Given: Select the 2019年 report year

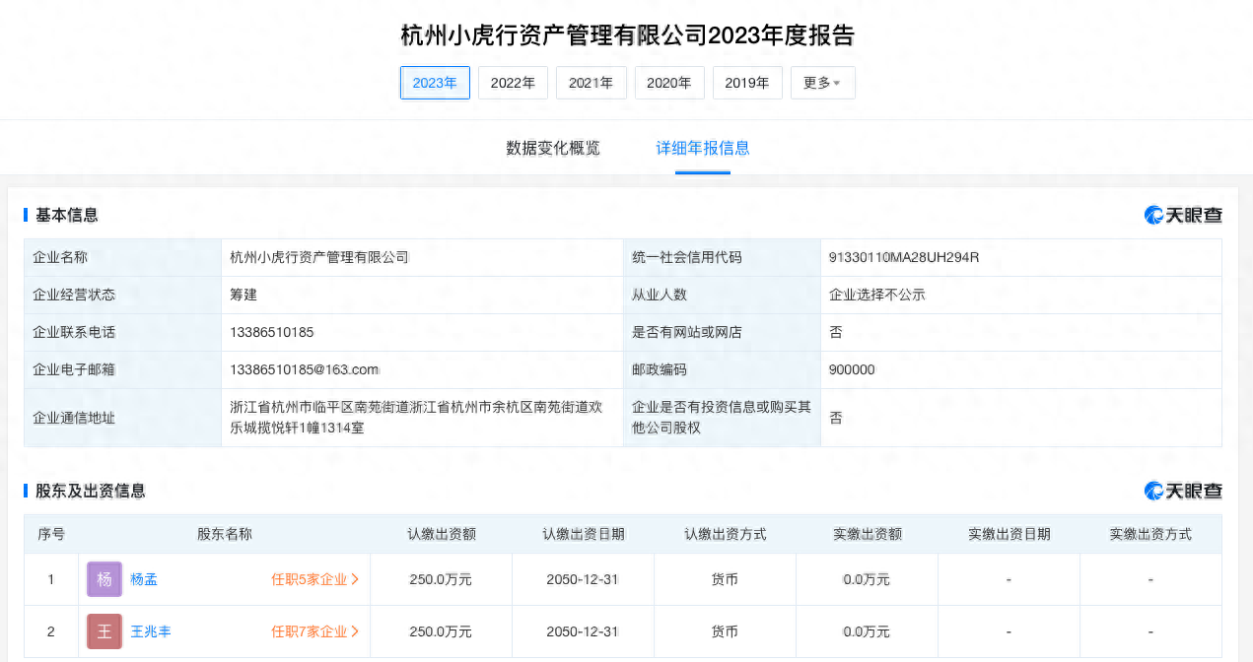Looking at the screenshot, I should pyautogui.click(x=747, y=83).
